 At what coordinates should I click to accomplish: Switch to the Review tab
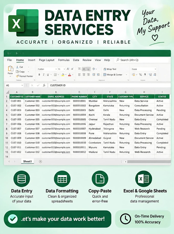87,60
